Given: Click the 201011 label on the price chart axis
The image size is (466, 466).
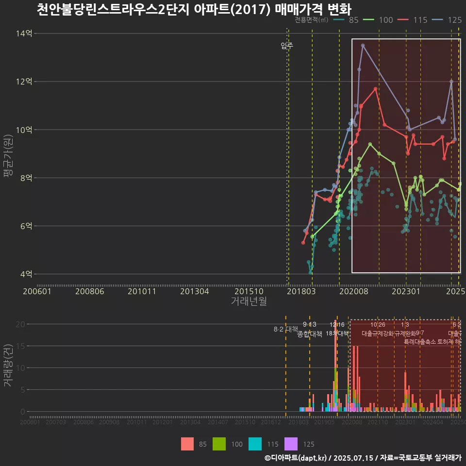Looking at the screenshot, I should click(x=142, y=291).
